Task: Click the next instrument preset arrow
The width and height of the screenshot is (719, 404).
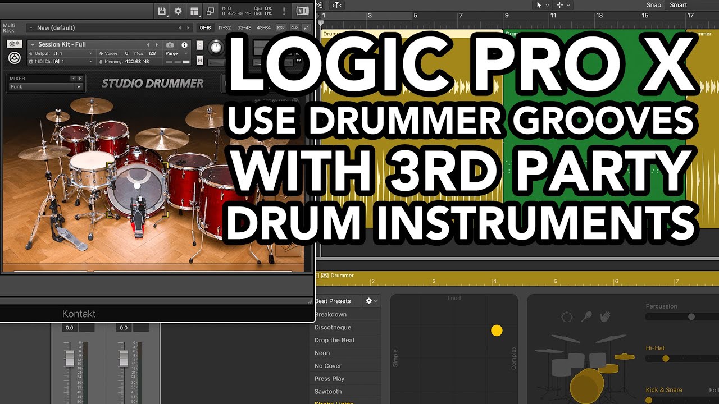Action: [x=156, y=44]
